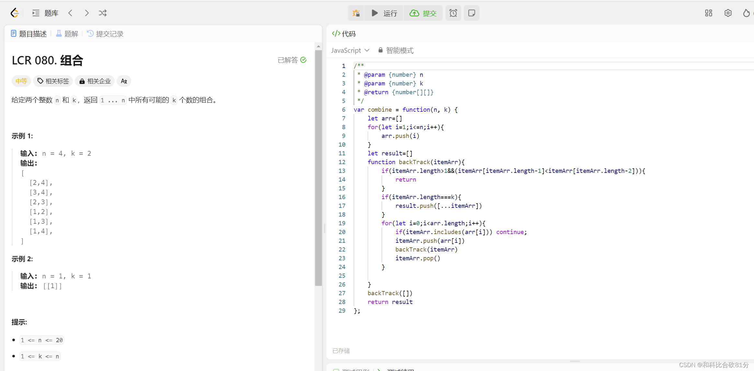The image size is (754, 371).
Task: Open the layout grid icon
Action: (x=709, y=13)
